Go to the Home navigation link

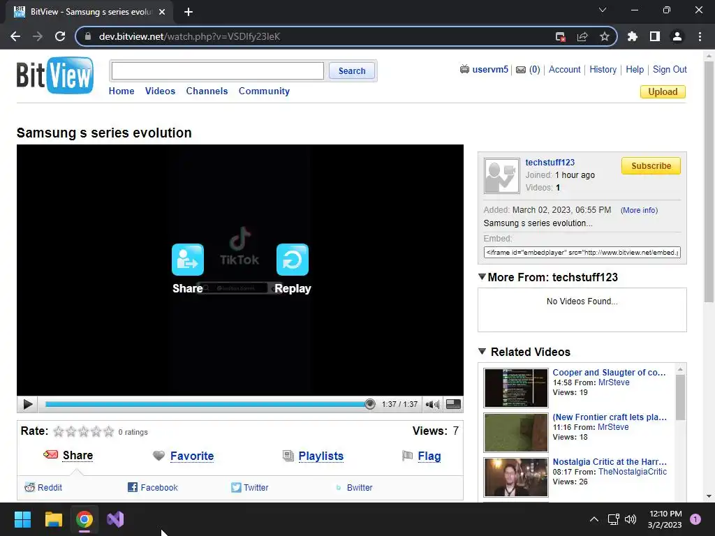tap(121, 91)
